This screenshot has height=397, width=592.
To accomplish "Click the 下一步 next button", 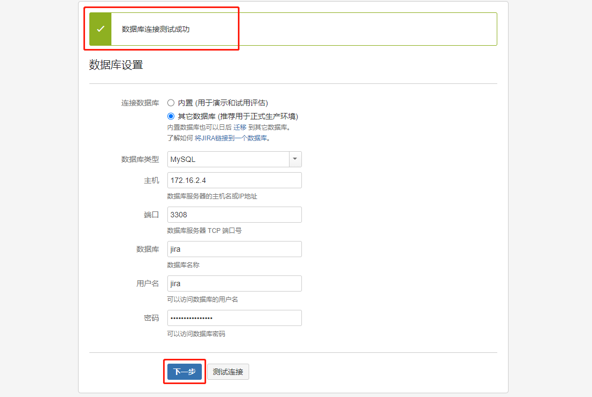I will tap(185, 372).
